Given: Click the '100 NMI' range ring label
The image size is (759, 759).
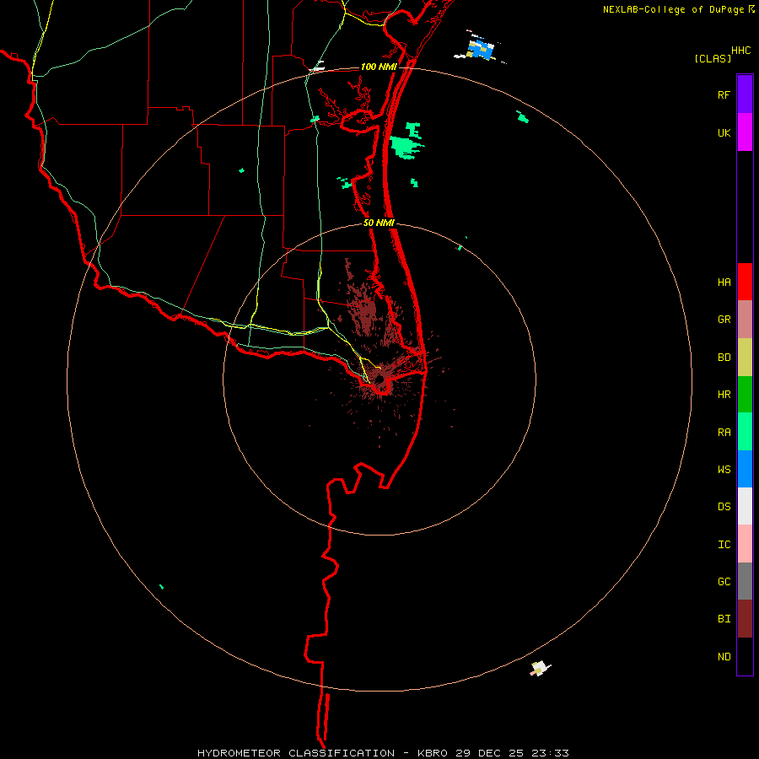Looking at the screenshot, I should 379,67.
